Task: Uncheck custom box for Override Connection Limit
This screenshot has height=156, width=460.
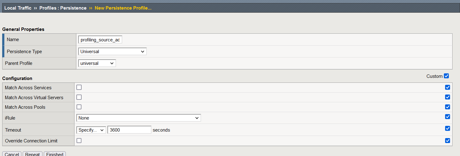Action: click(448, 141)
